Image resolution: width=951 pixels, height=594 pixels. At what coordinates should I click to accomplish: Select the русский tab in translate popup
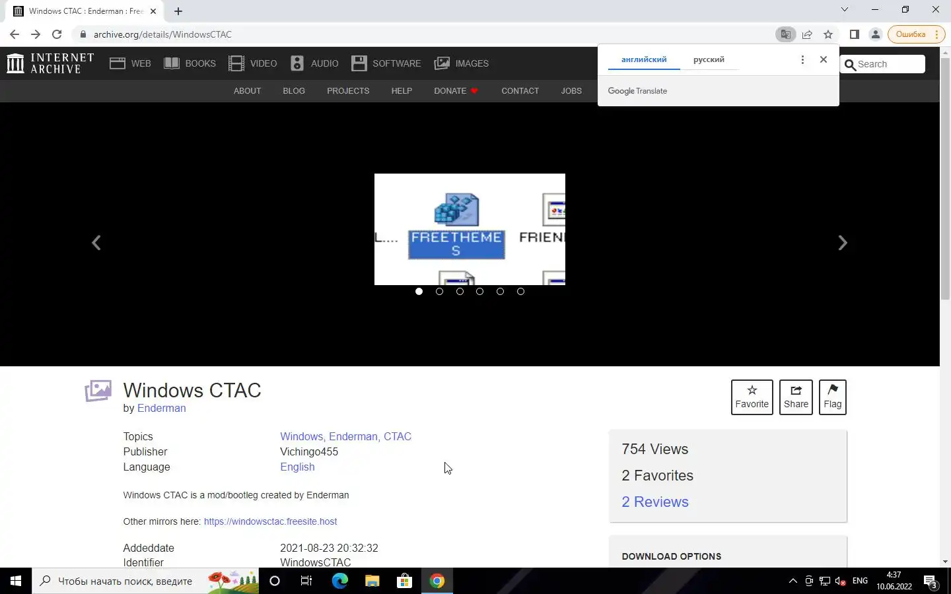[709, 59]
